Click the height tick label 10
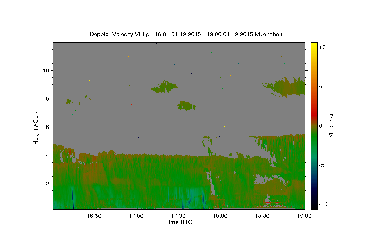 coord(46,70)
